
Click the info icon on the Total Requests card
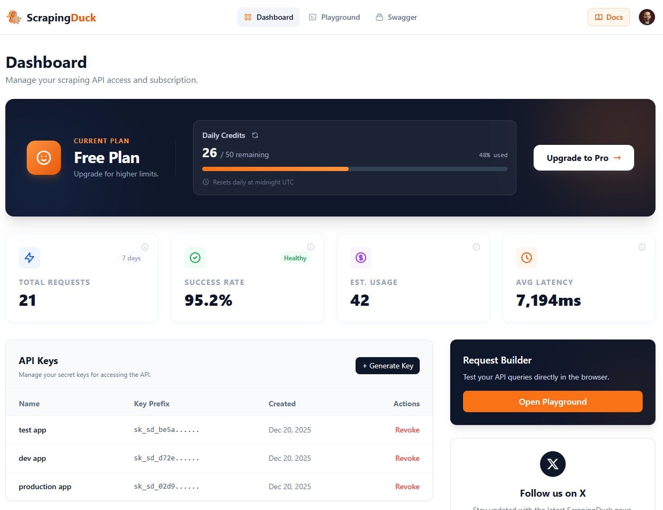145,247
